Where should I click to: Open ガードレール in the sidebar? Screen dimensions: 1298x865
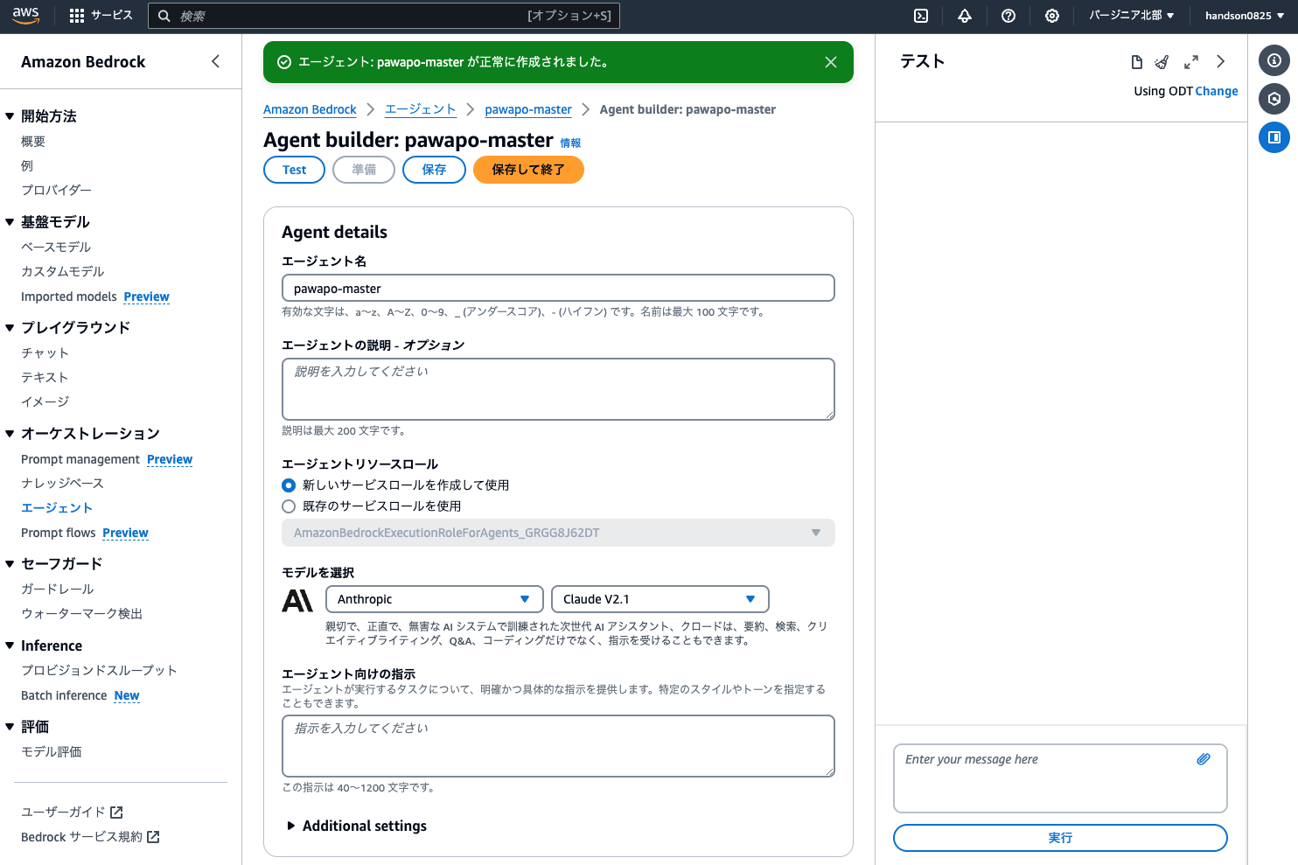[57, 589]
